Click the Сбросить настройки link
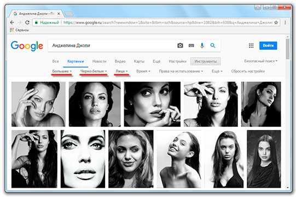Image resolution: width=296 pixels, height=197 pixels. [248, 71]
